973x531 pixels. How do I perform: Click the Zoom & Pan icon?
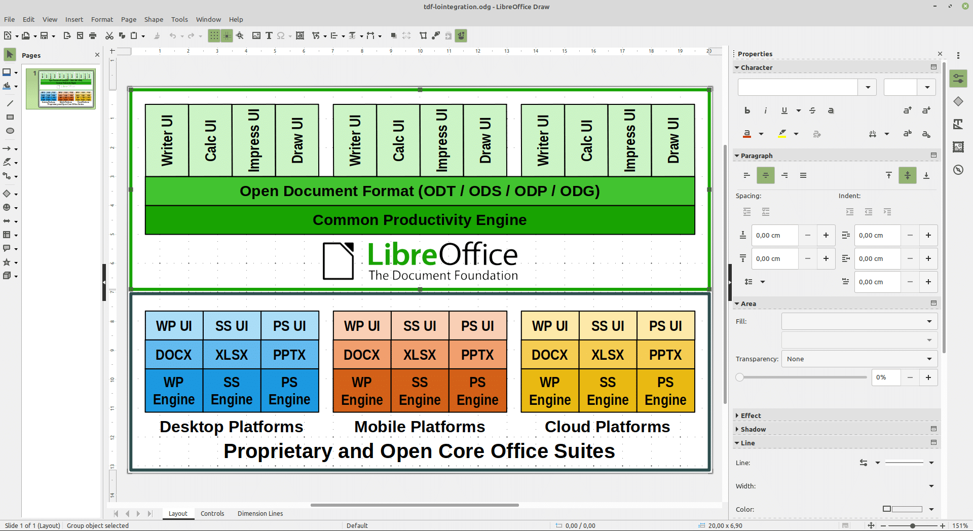[240, 35]
